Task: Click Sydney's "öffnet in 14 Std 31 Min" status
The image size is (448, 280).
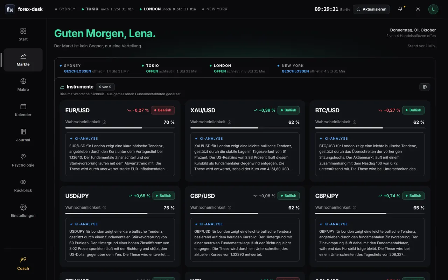Action: pyautogui.click(x=111, y=71)
